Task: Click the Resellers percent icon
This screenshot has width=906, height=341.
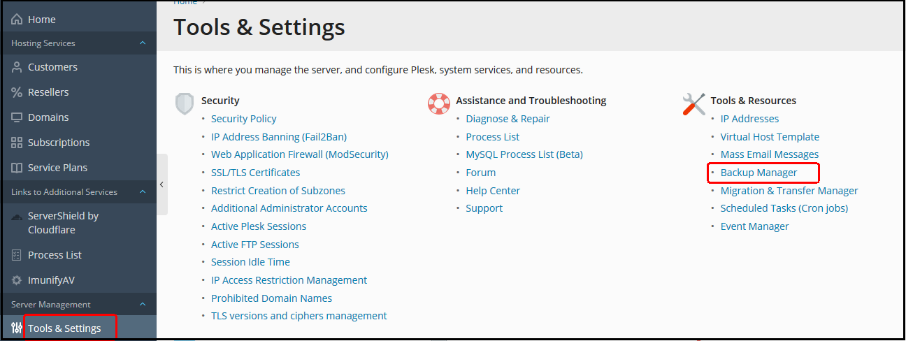Action: pyautogui.click(x=17, y=92)
